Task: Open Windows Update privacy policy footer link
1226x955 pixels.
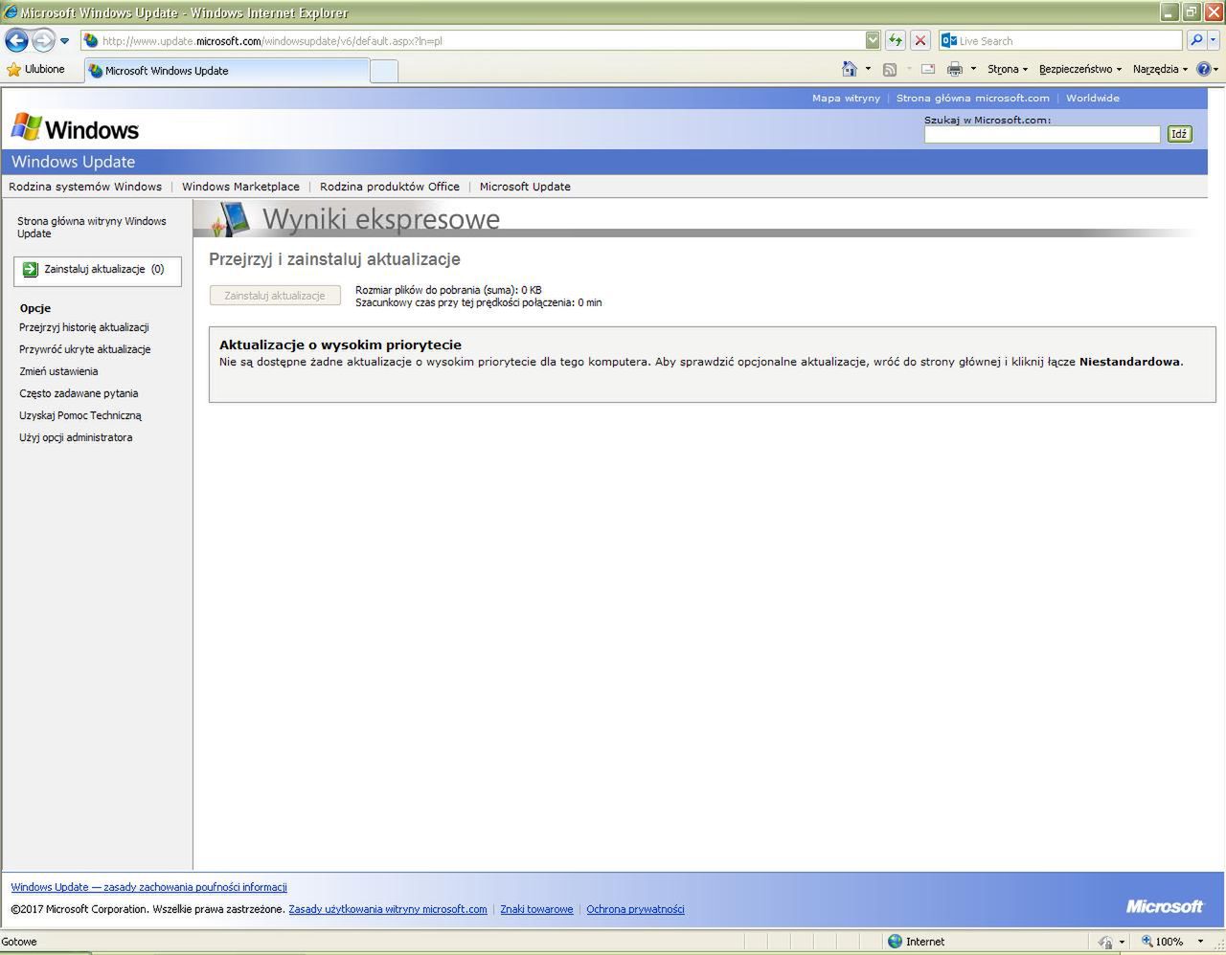Action: pos(148,887)
